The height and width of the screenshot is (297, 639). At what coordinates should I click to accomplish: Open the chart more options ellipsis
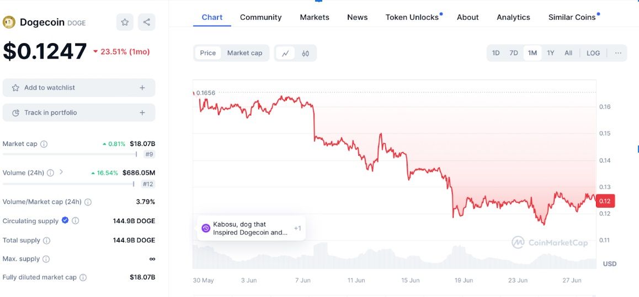point(618,53)
